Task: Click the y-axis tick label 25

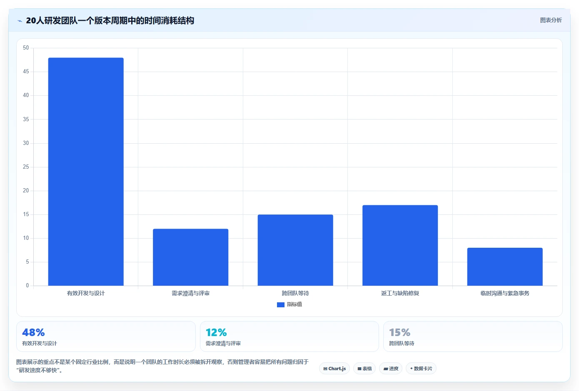Action: click(x=26, y=167)
